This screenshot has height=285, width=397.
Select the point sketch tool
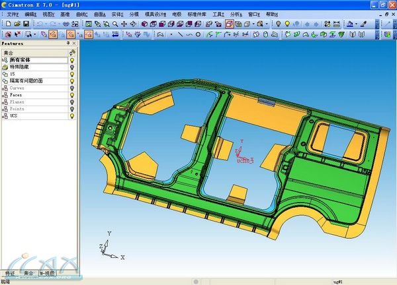[x=171, y=34]
